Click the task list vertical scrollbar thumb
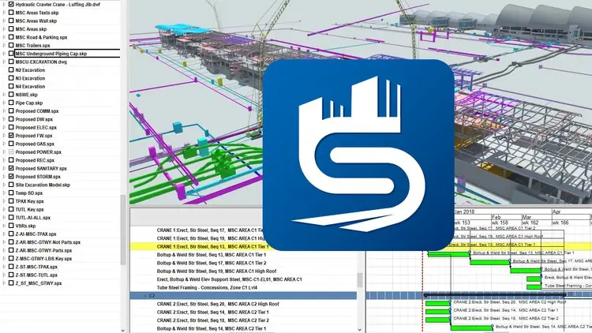592x333 pixels. click(x=360, y=280)
